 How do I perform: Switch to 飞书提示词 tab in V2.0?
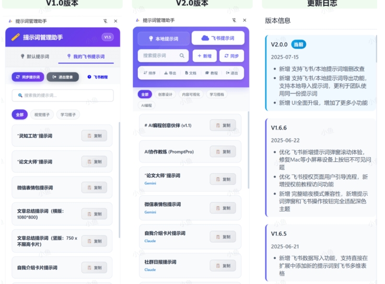pos(218,38)
